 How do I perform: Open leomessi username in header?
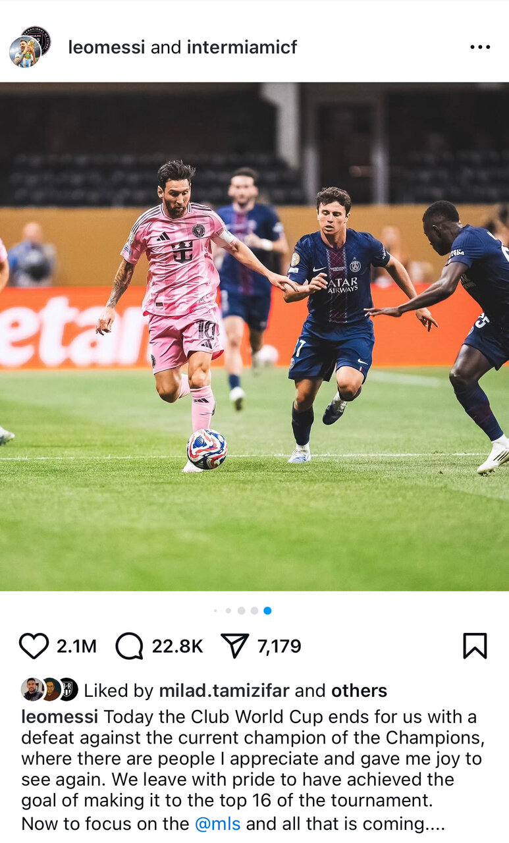[107, 47]
